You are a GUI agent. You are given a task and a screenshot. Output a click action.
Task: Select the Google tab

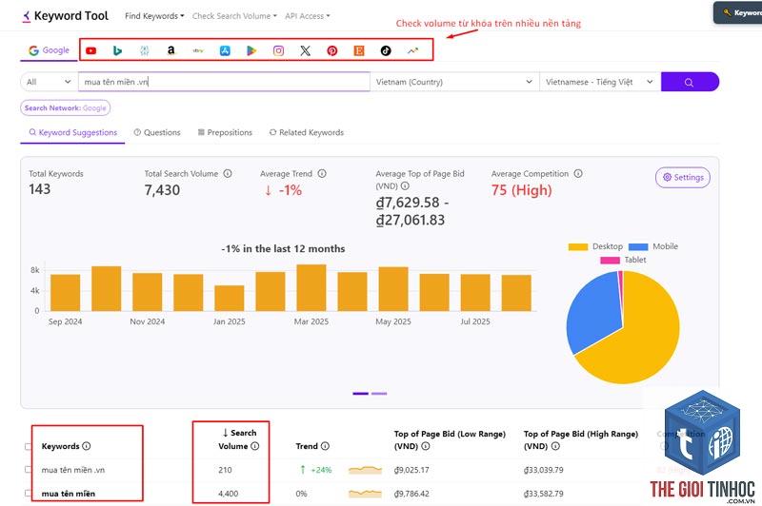click(x=49, y=50)
